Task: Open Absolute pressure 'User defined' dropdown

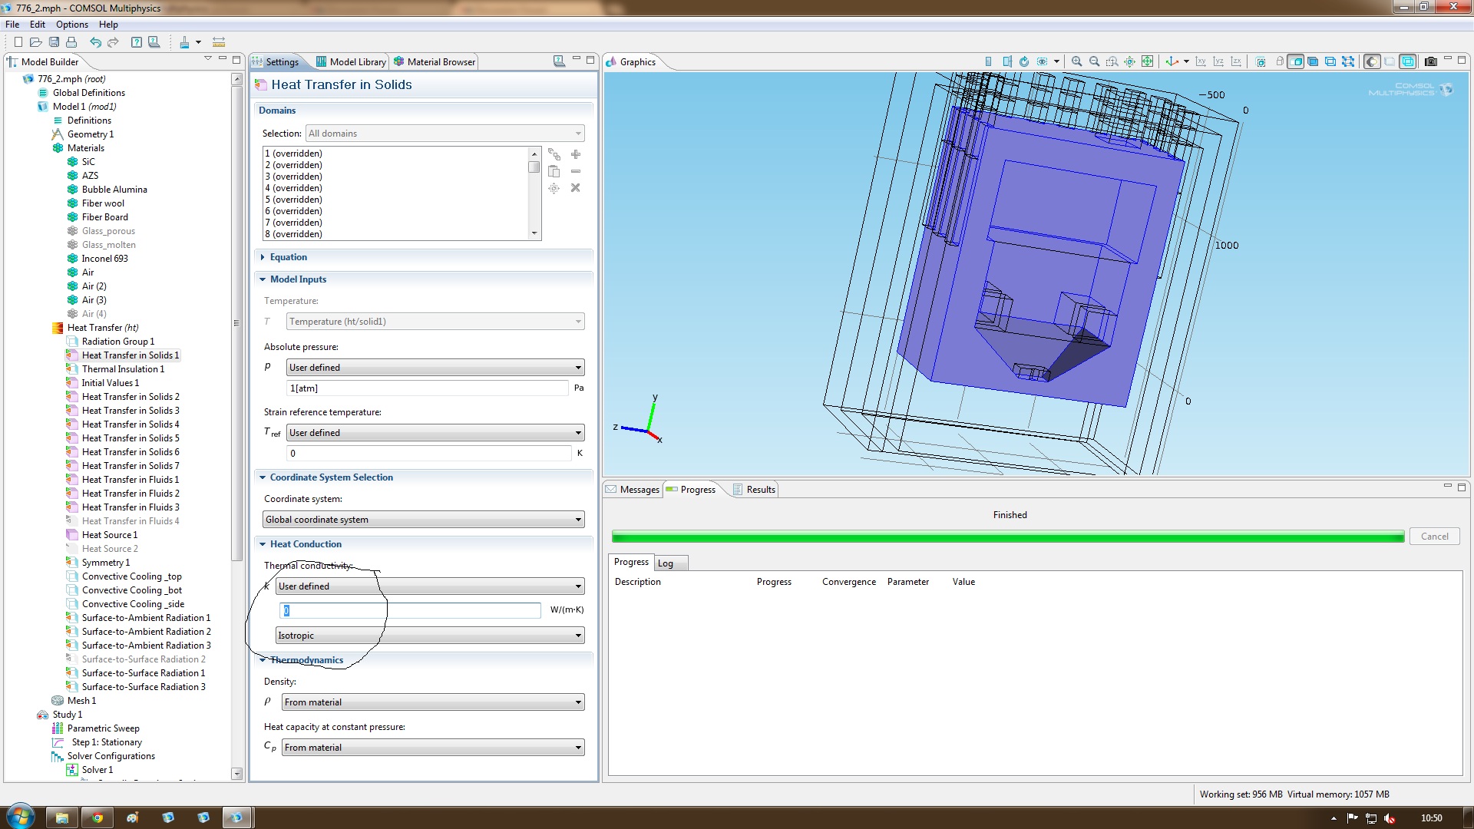Action: pyautogui.click(x=435, y=368)
